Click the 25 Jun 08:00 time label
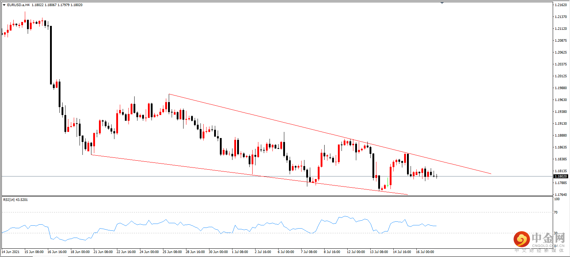Image resolution: width=570 pixels, height=257 pixels. pyautogui.click(x=172, y=252)
